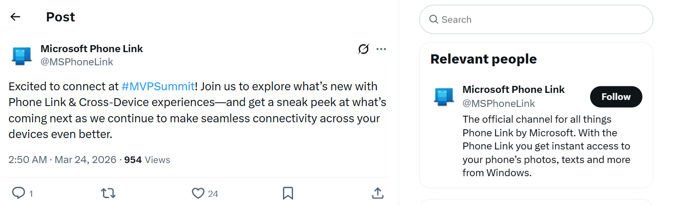Click the magnifying glass search icon
The height and width of the screenshot is (206, 683).
[x=433, y=20]
